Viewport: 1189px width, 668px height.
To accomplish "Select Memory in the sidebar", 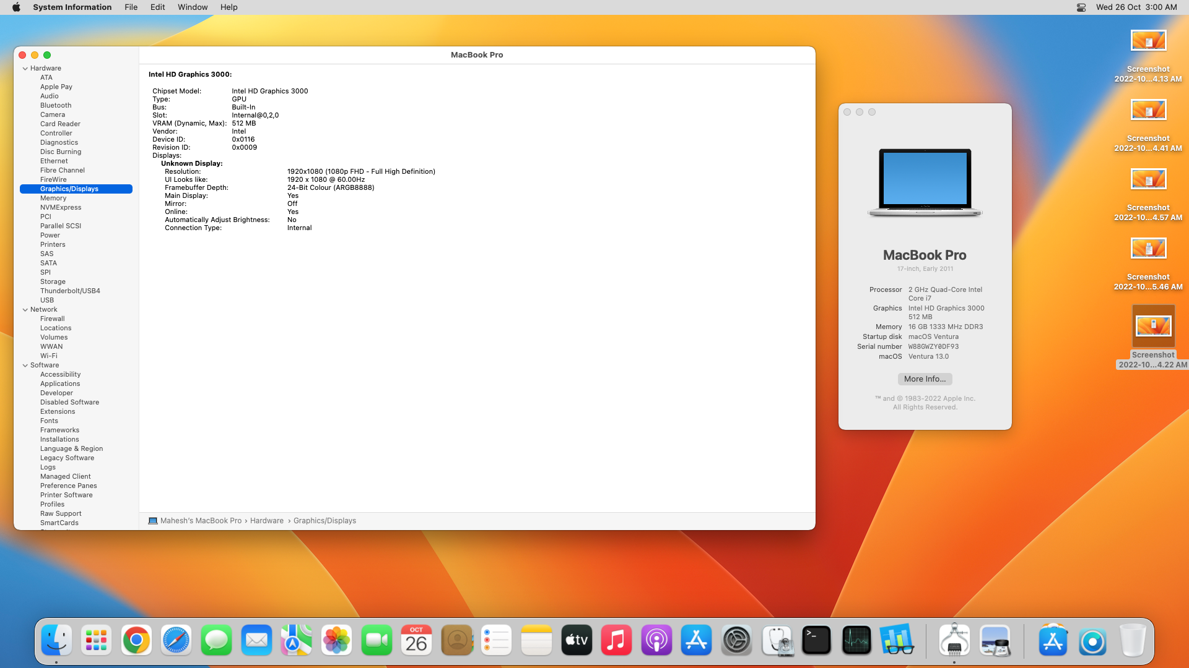I will (x=53, y=199).
